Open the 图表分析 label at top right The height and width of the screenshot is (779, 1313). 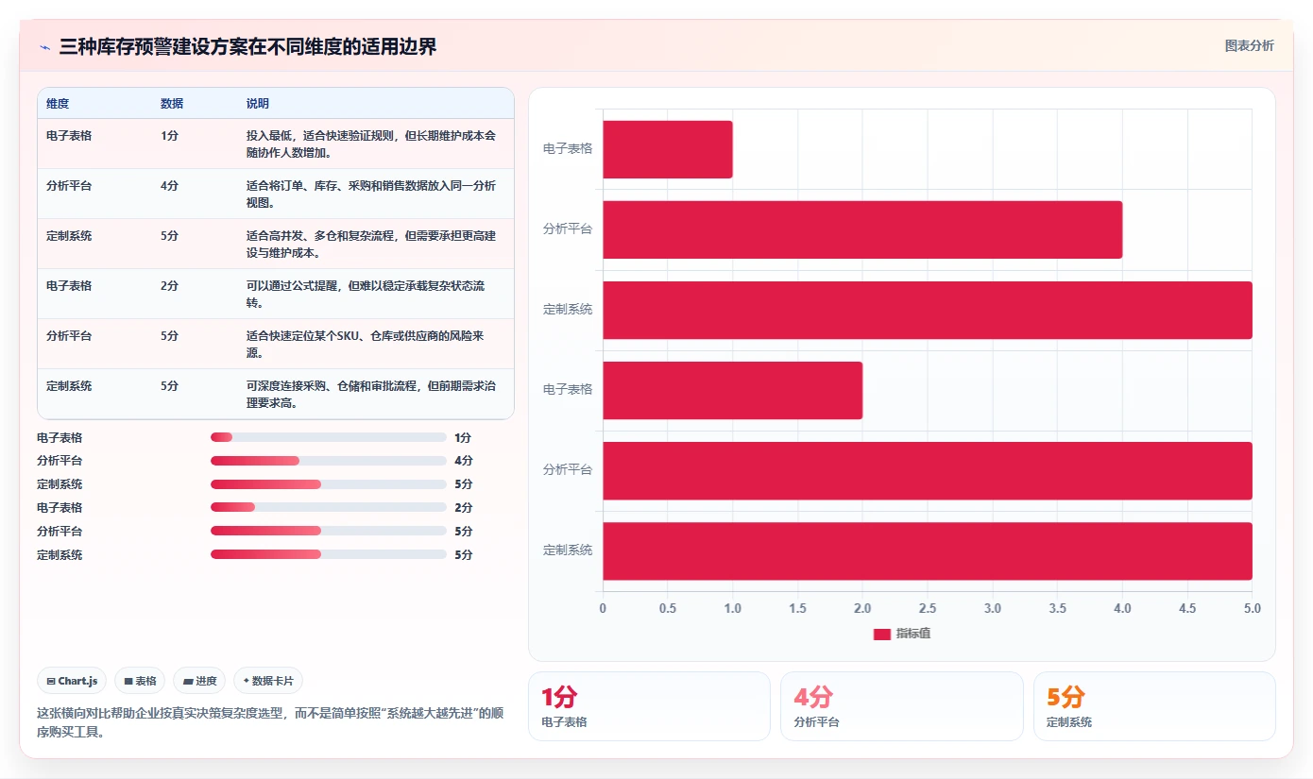pos(1249,45)
